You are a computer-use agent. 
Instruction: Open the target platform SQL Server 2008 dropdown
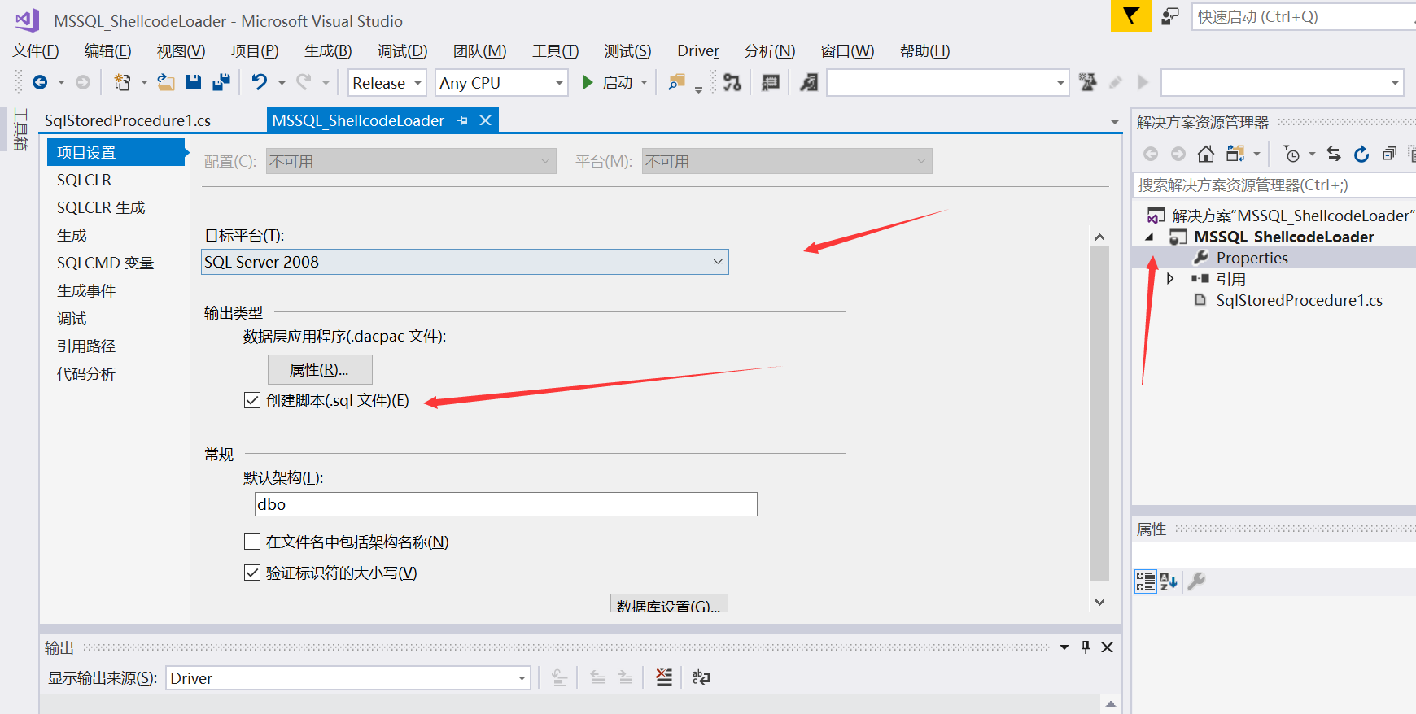pyautogui.click(x=465, y=262)
